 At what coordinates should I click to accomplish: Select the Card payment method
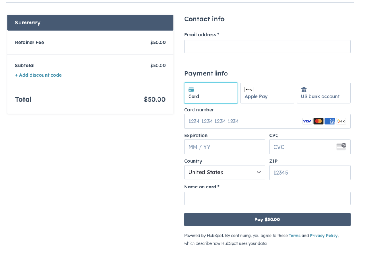click(x=211, y=93)
